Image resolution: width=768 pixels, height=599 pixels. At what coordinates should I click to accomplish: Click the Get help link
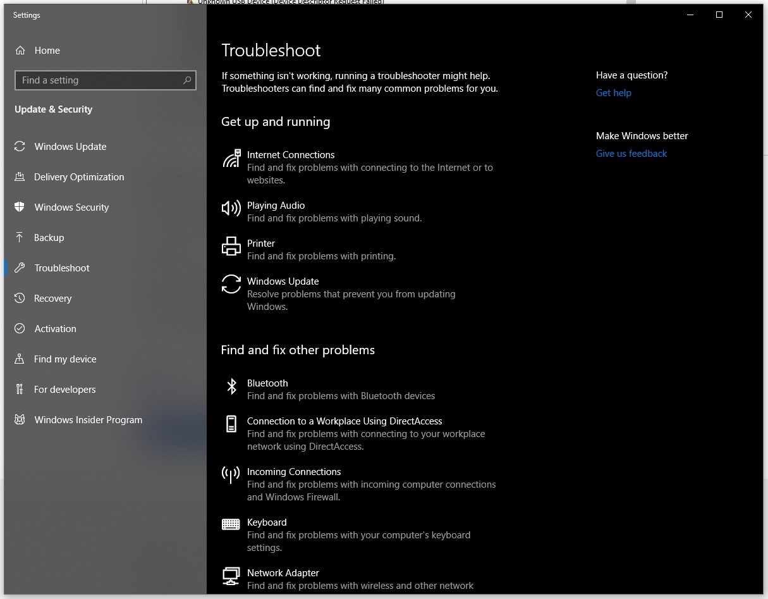(613, 93)
